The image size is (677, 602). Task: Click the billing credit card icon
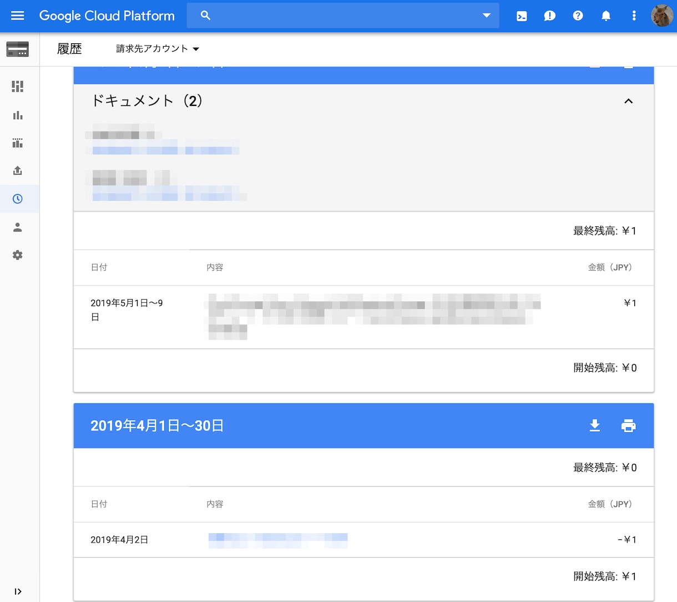(18, 49)
